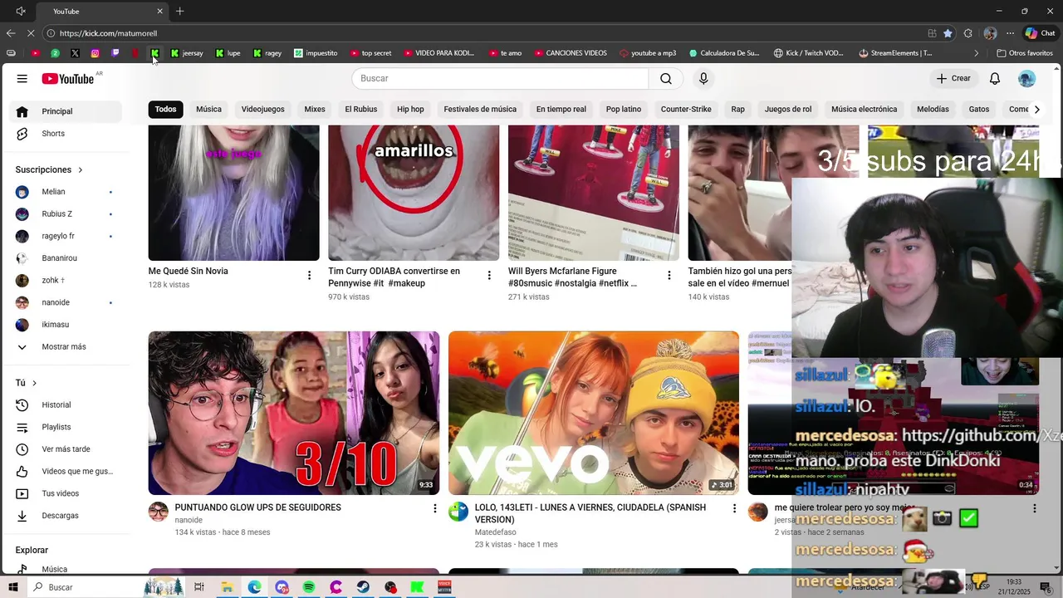Go to Principal in the sidebar

(66, 111)
